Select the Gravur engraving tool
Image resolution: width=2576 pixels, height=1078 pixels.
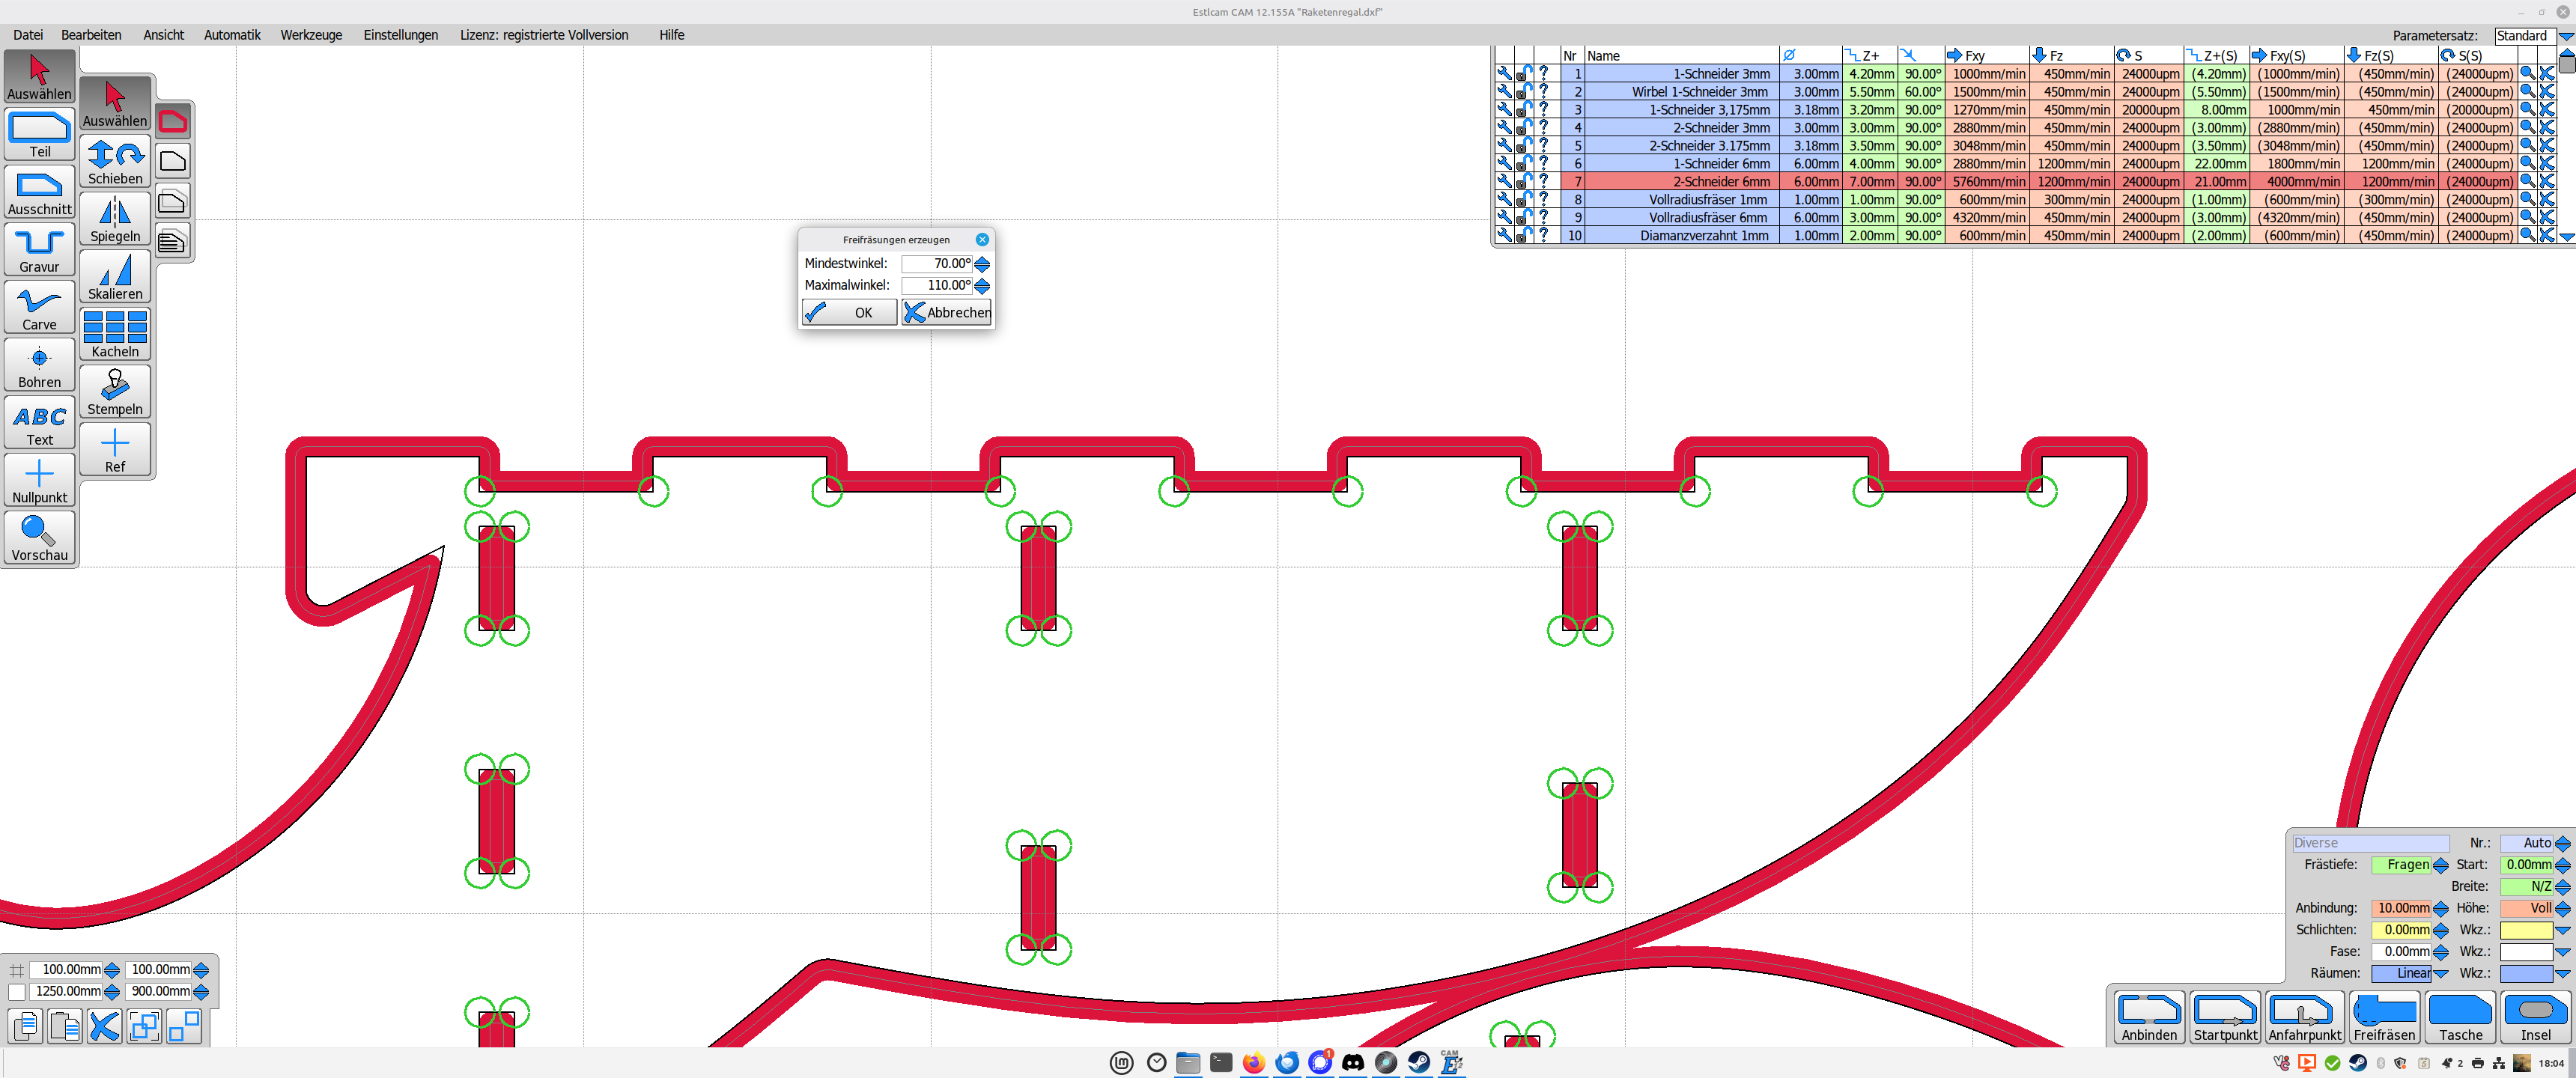pyautogui.click(x=39, y=250)
